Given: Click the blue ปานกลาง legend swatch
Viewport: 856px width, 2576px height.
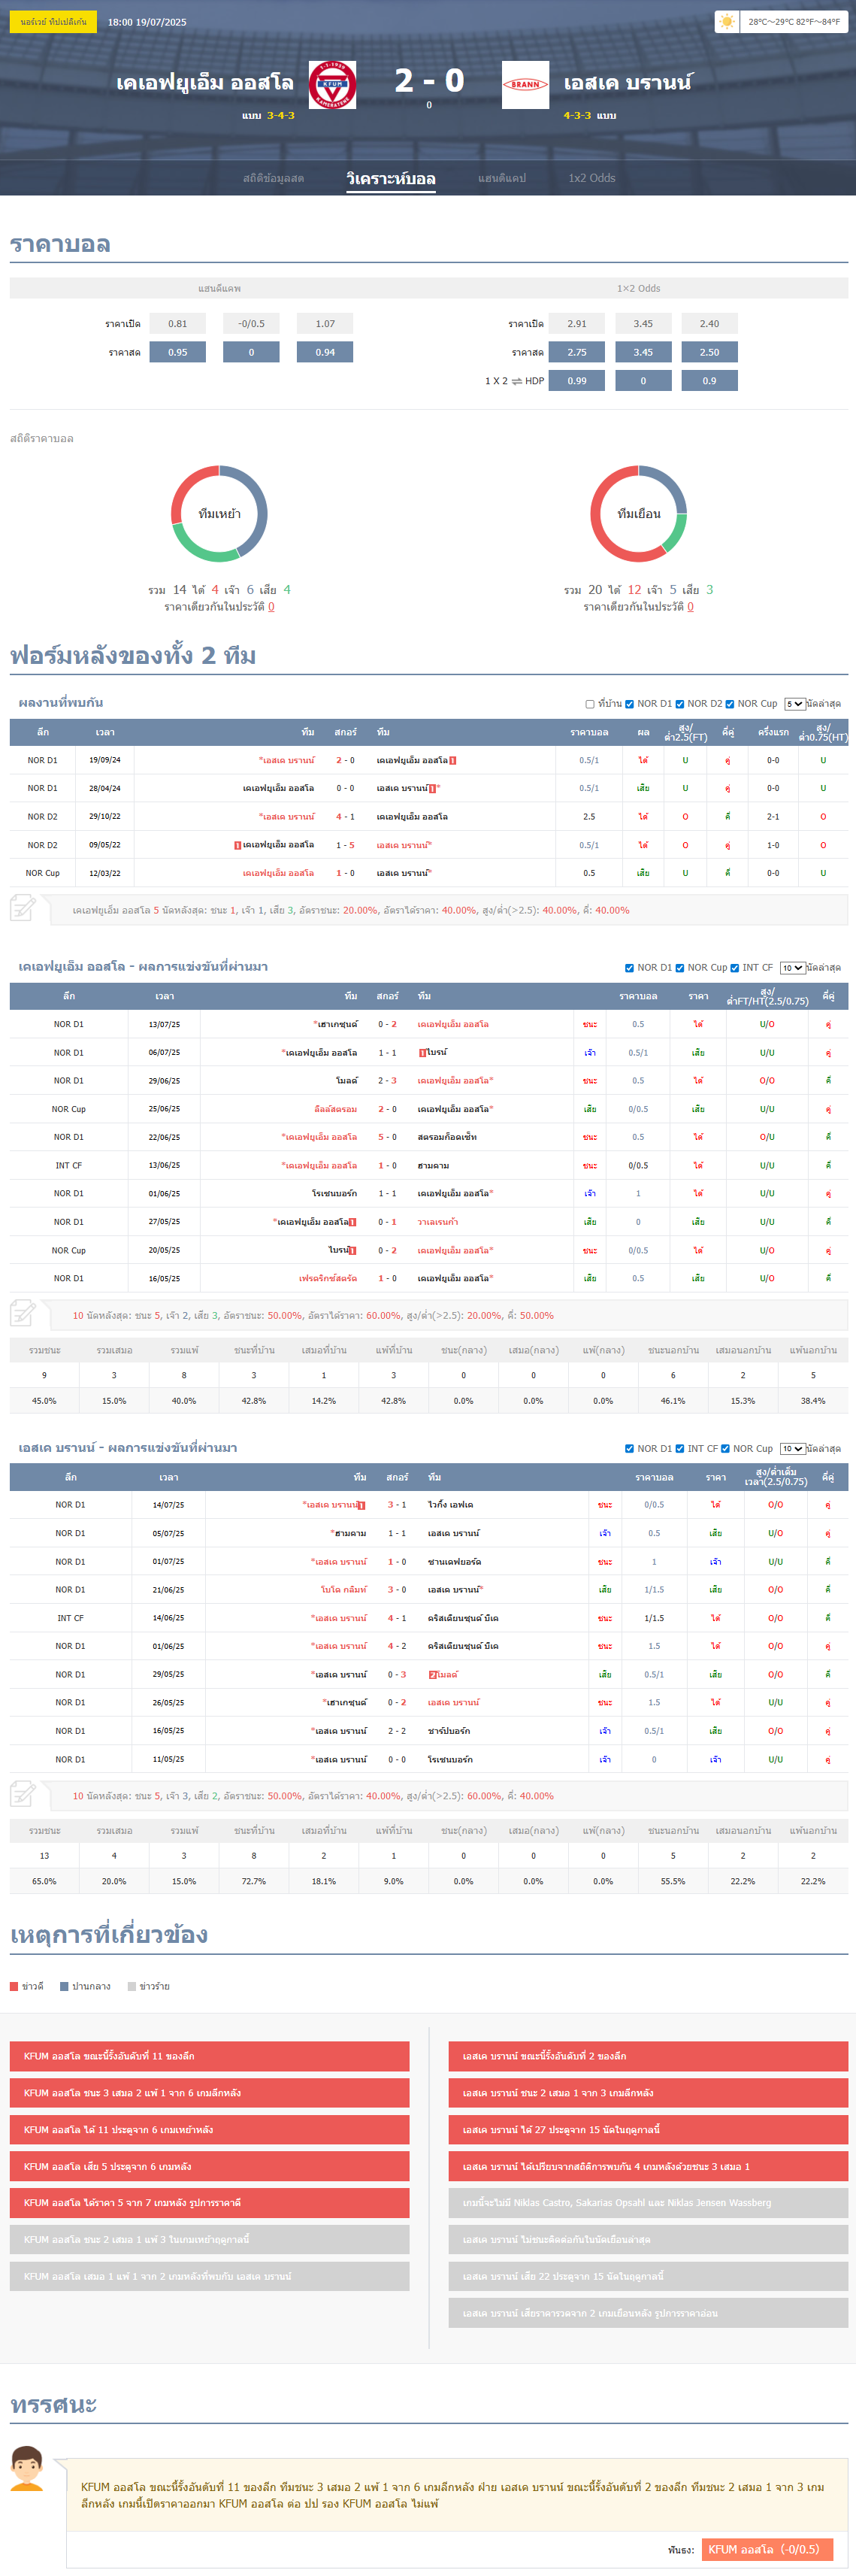Looking at the screenshot, I should [x=64, y=1987].
